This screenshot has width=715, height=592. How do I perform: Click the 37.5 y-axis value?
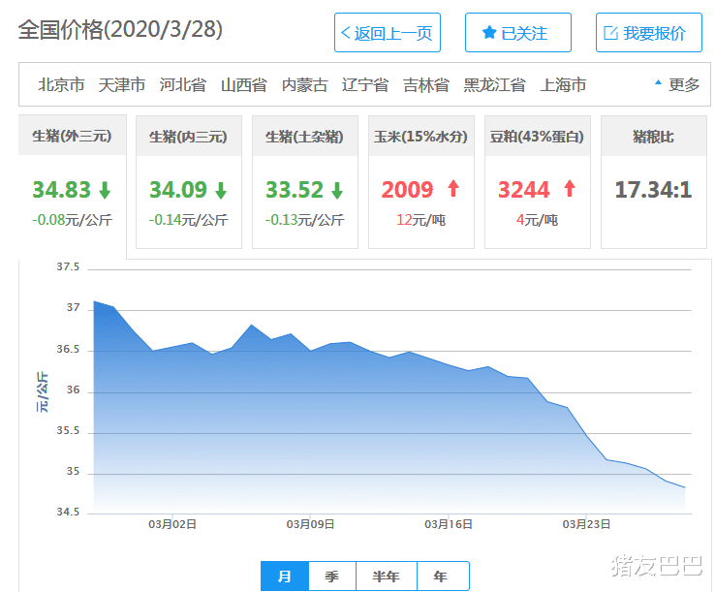point(68,266)
